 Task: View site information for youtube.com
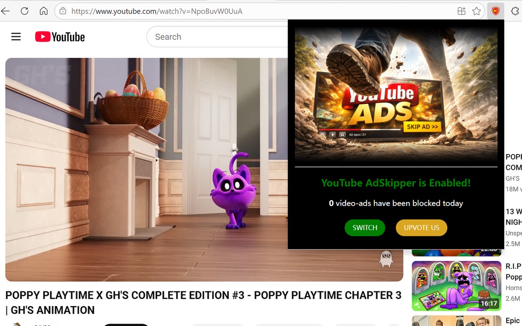[x=63, y=11]
